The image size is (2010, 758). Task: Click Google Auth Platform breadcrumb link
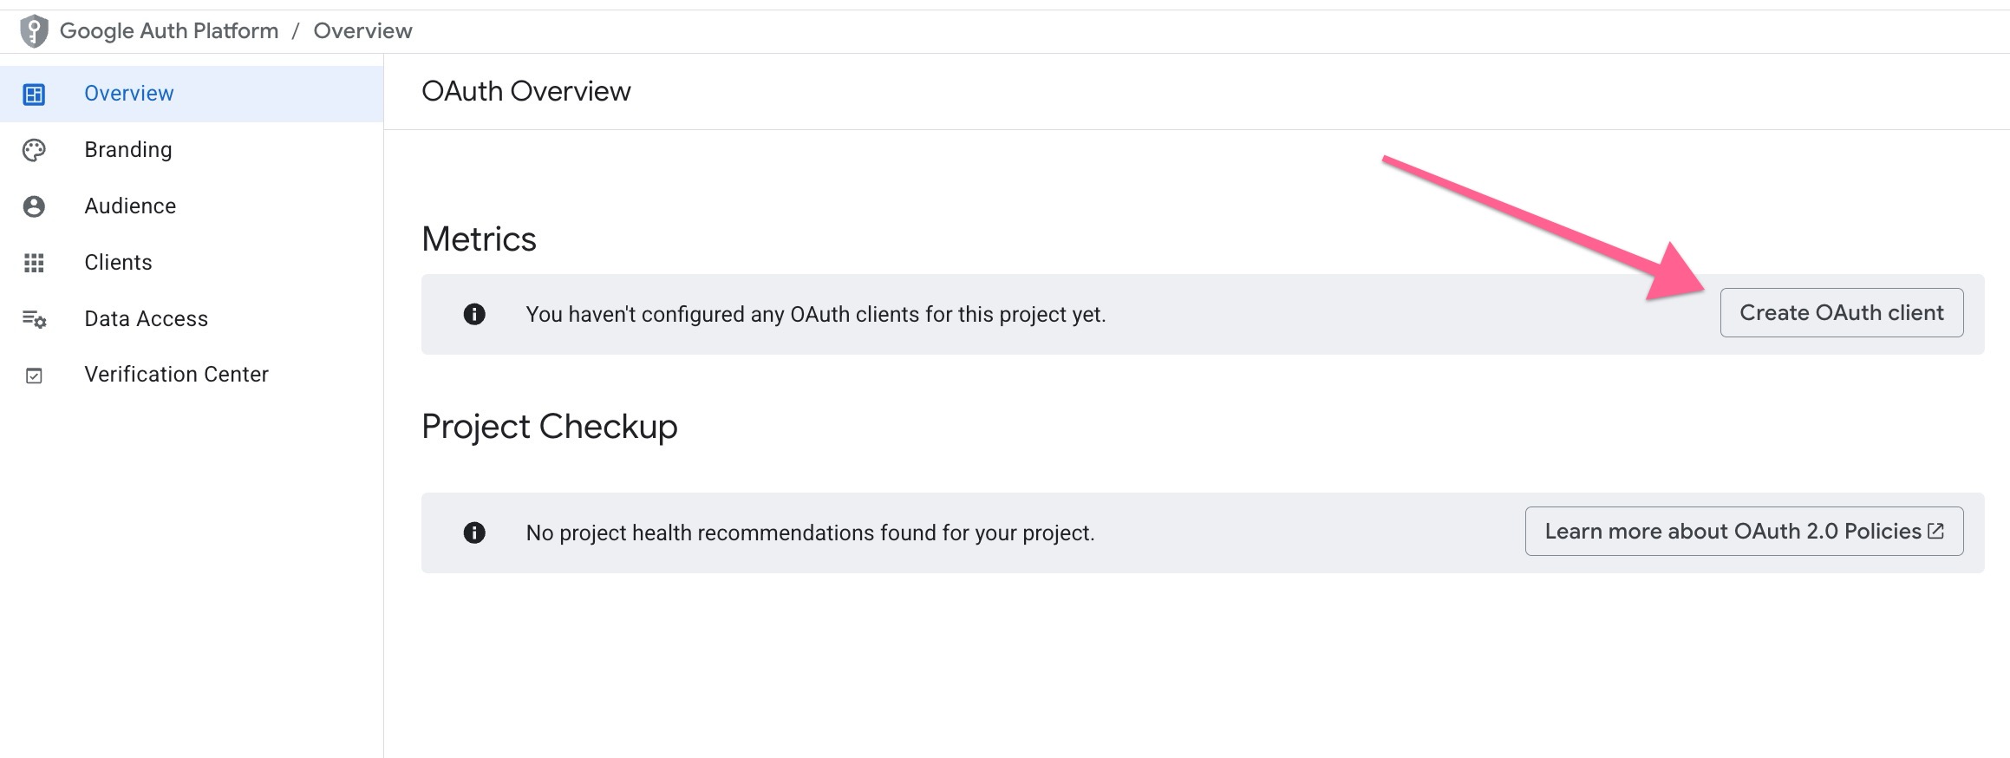169,31
